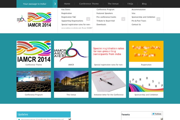Open the Contact Us link
Screen dimensions: 180x120
click(x=136, y=25)
